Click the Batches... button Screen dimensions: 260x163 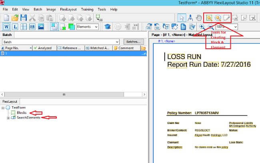[134, 42]
